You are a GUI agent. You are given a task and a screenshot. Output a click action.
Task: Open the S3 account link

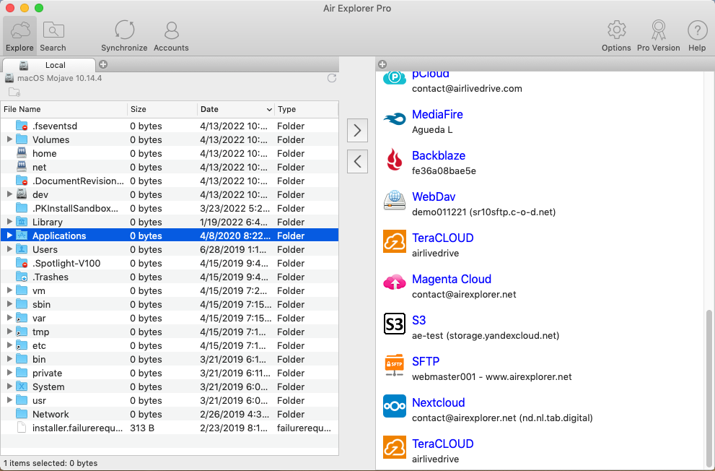[x=418, y=321]
